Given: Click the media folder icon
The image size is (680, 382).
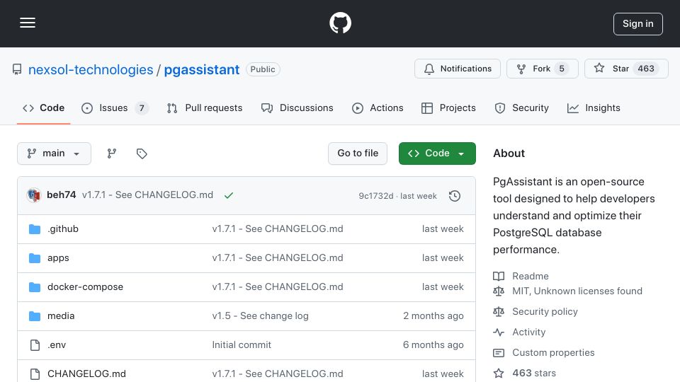Looking at the screenshot, I should 35,316.
